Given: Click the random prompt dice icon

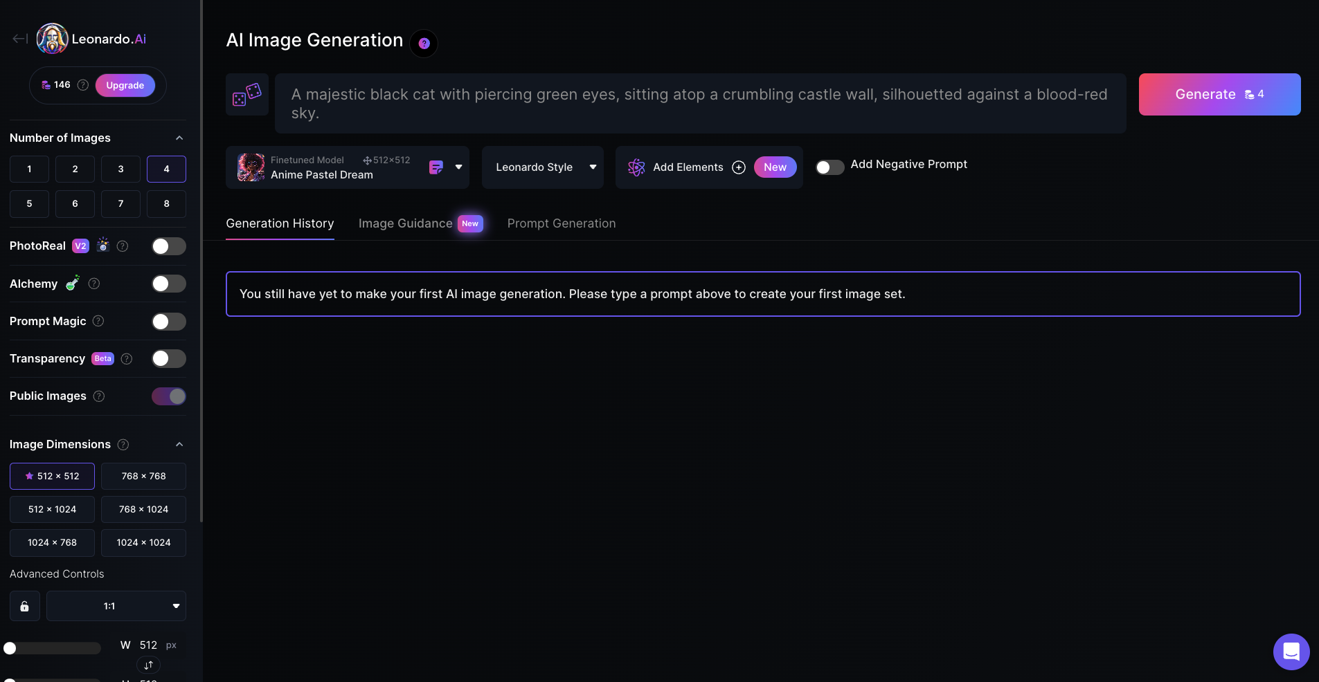Looking at the screenshot, I should 246,95.
